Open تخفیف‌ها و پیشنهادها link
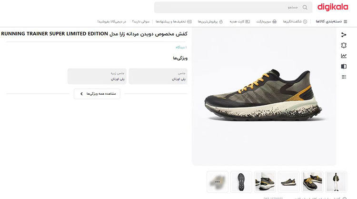This screenshot has width=357, height=199. 173,21
